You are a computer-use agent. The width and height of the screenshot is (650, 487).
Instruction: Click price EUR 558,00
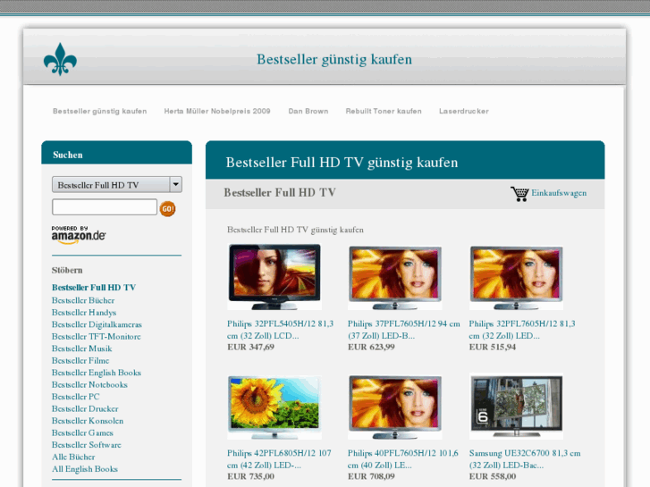click(x=493, y=476)
